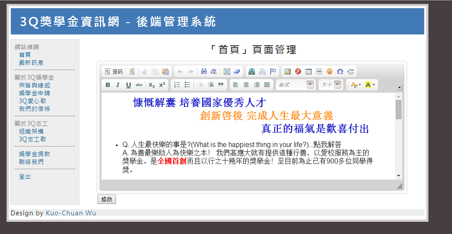Click the editor resize grip handle

click(x=400, y=187)
